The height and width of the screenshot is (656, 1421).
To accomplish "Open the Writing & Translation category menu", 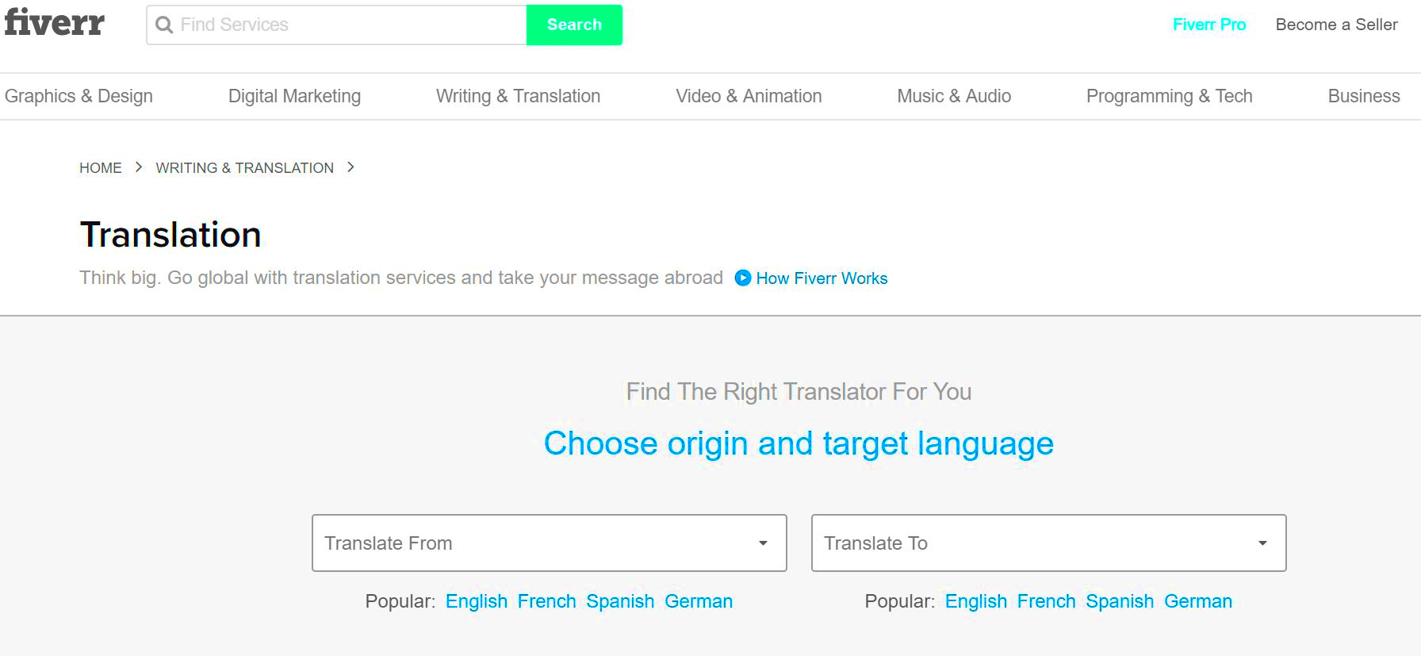I will 518,96.
